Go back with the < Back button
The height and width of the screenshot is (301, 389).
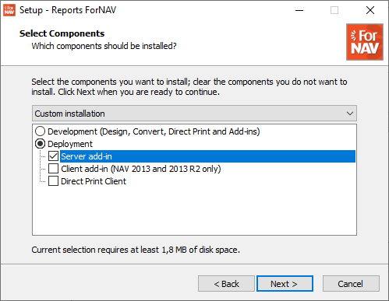click(226, 284)
